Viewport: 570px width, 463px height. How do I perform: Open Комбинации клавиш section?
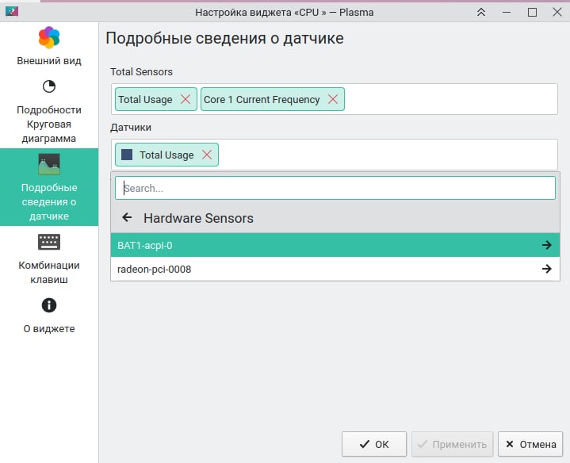click(49, 258)
